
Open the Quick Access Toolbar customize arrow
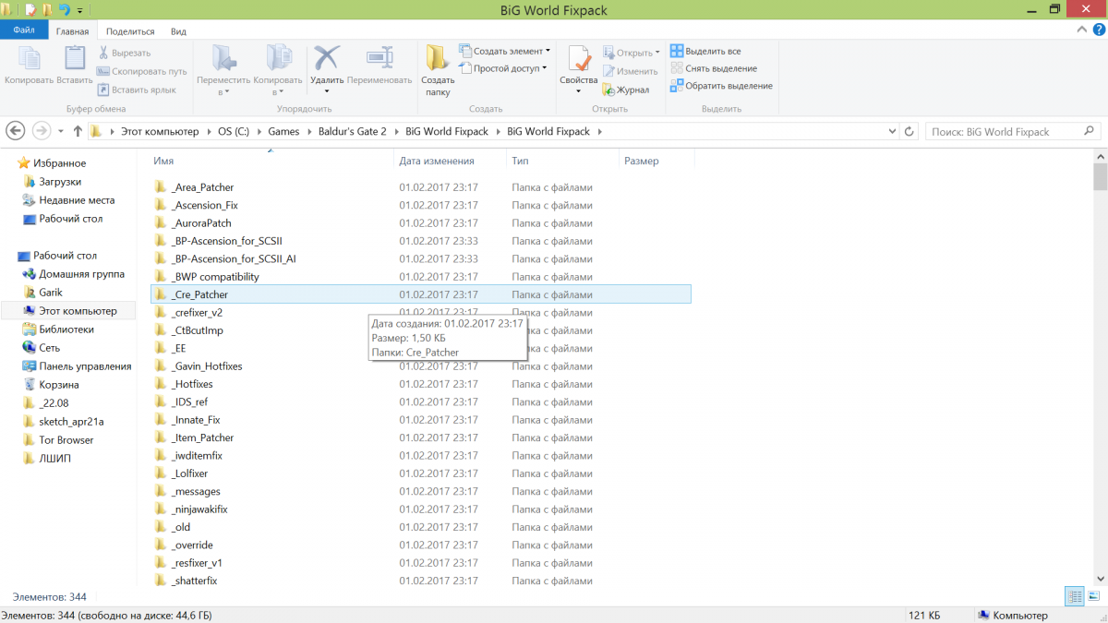[80, 10]
